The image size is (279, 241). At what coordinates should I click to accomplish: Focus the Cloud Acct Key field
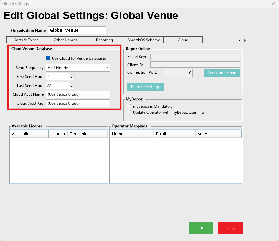(x=78, y=103)
